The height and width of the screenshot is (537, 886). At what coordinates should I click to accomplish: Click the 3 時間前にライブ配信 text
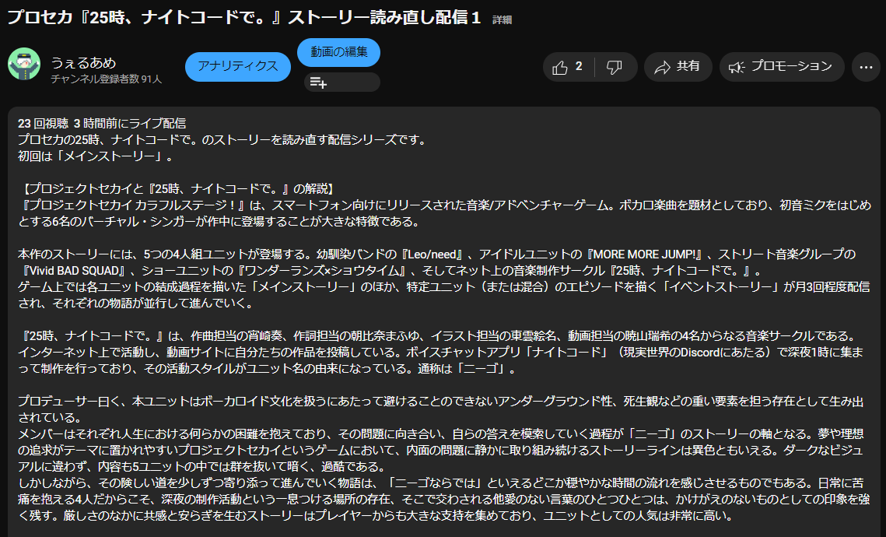click(129, 123)
